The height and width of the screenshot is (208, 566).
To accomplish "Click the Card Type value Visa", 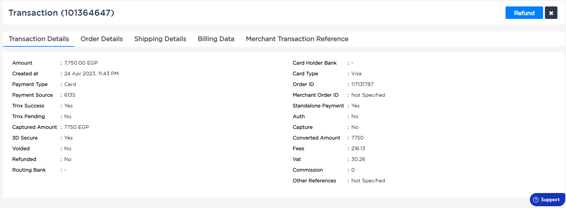I will (356, 73).
